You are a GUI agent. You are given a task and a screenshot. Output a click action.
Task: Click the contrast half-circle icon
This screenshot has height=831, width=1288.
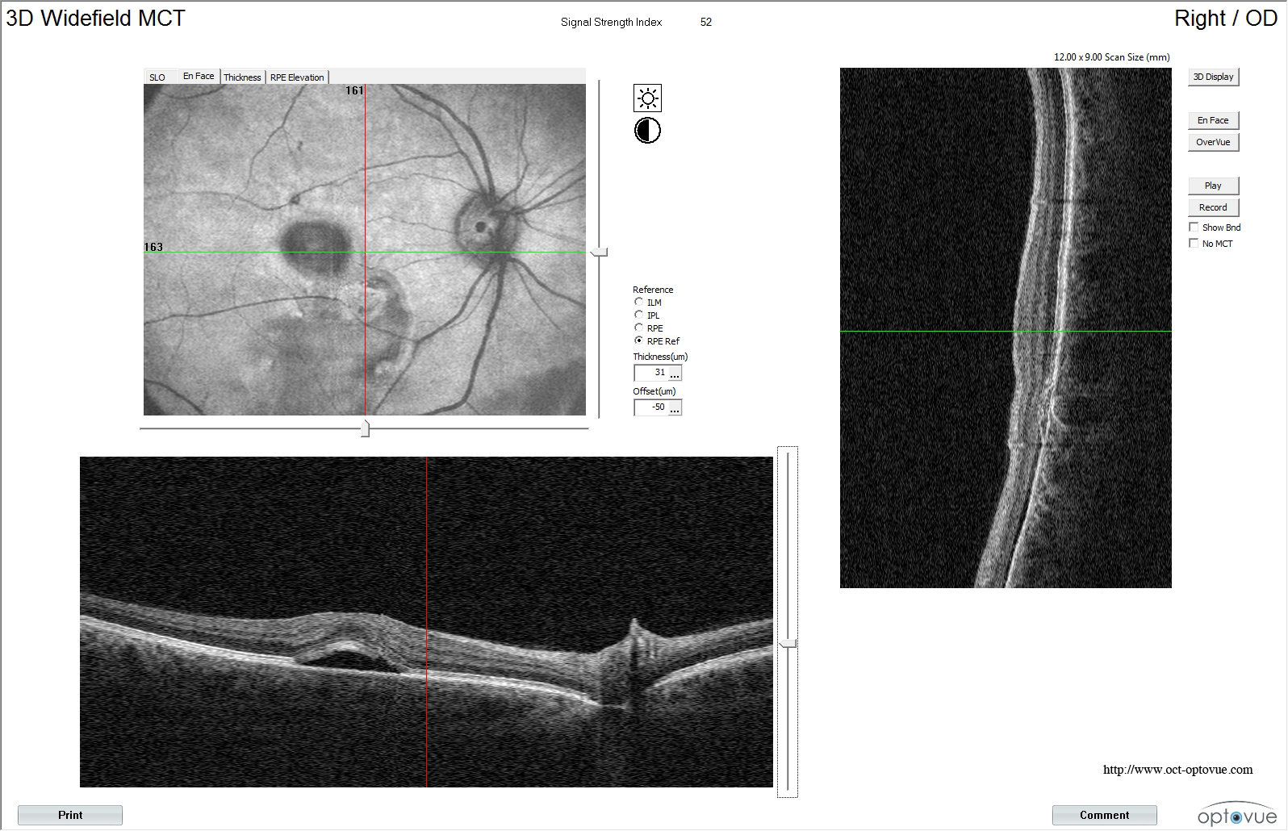pyautogui.click(x=647, y=130)
